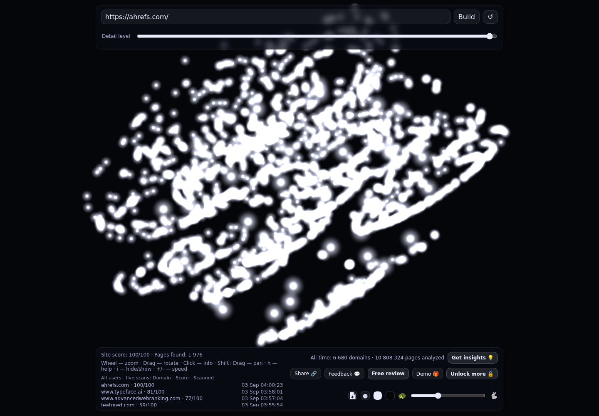Viewport: 599px width, 416px height.
Task: Click the Build button
Action: coord(467,17)
